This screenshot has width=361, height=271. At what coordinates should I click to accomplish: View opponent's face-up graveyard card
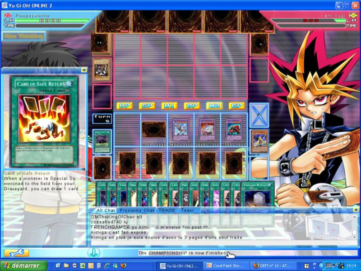click(101, 70)
